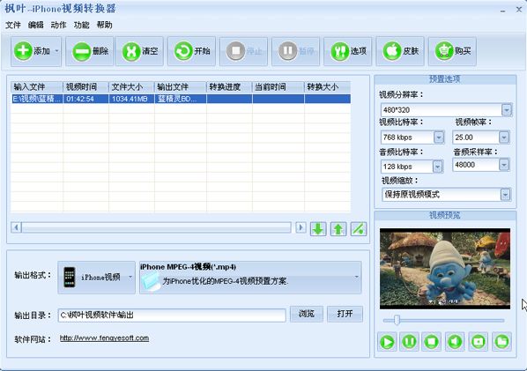Click the 购买 (Buy) shopping cart button
This screenshot has width=527, height=371.
[452, 51]
